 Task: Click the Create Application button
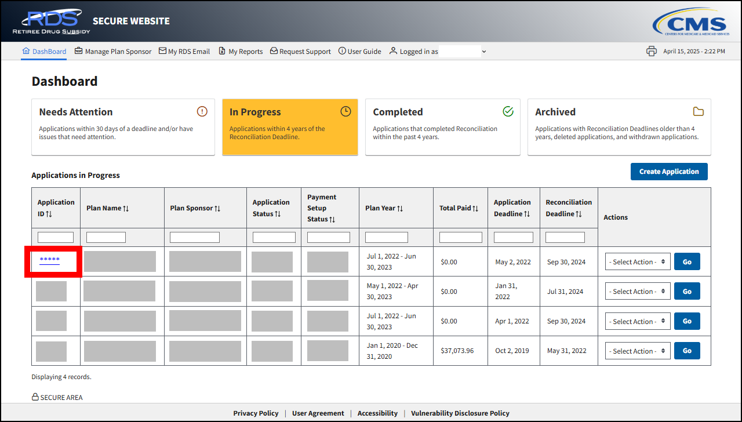pyautogui.click(x=669, y=172)
